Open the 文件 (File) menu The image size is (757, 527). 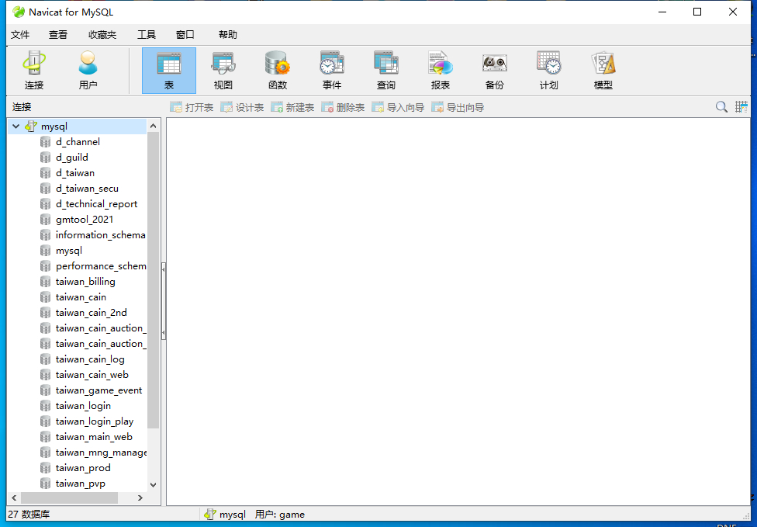20,35
